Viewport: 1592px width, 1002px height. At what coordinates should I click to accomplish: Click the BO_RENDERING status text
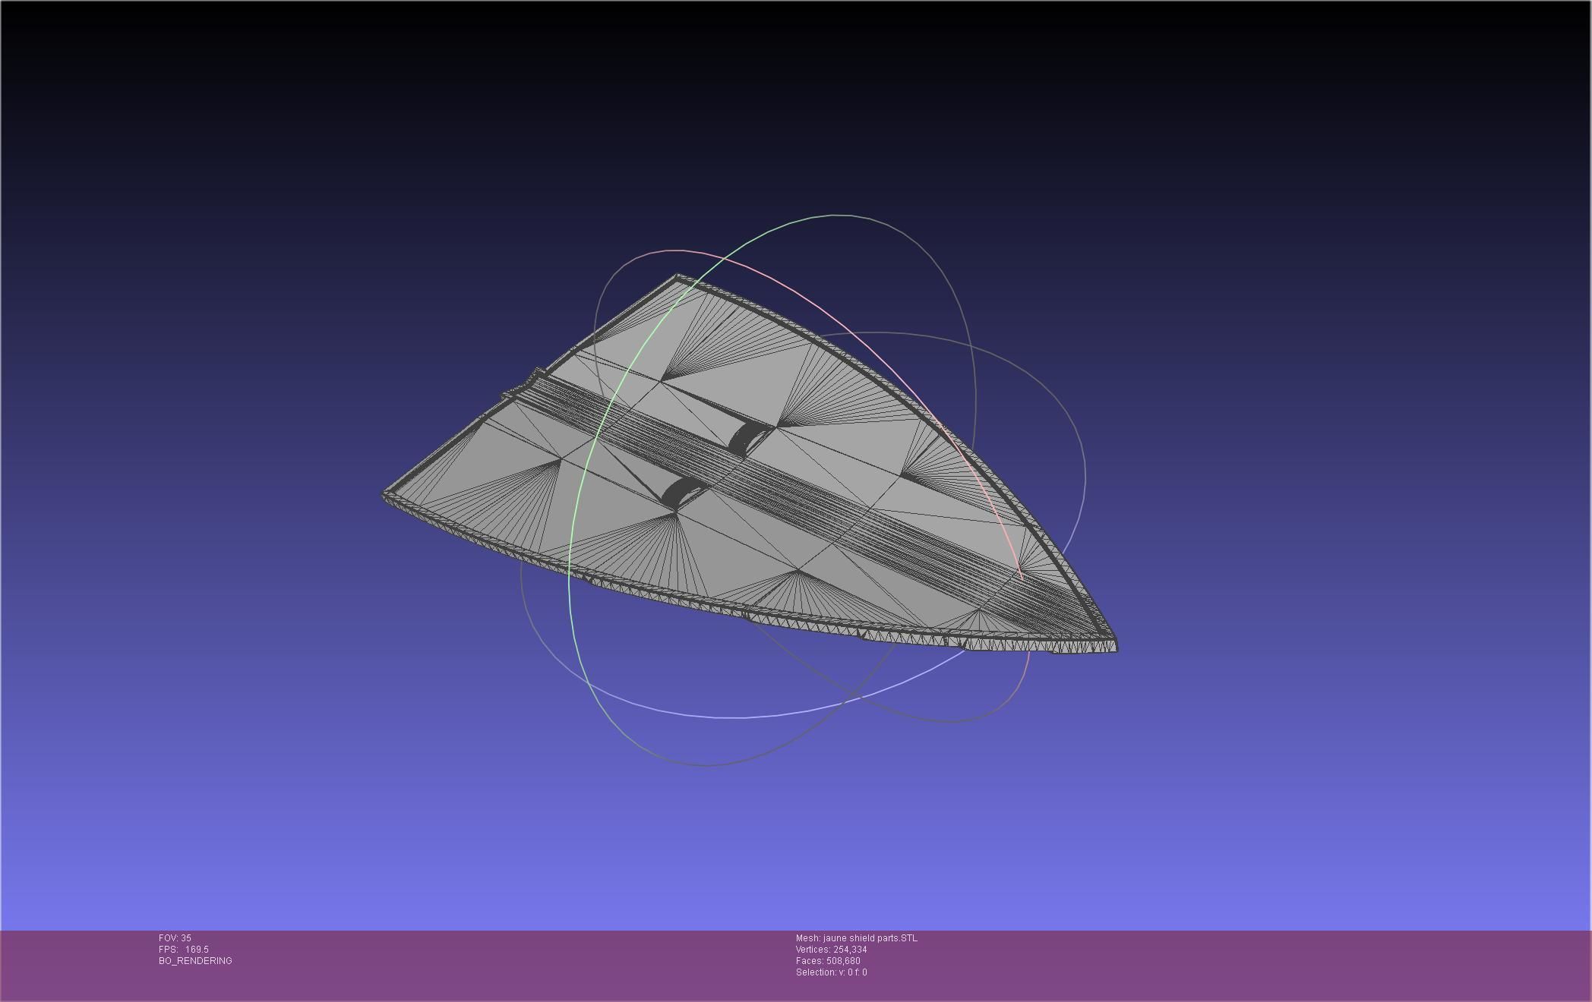(195, 961)
